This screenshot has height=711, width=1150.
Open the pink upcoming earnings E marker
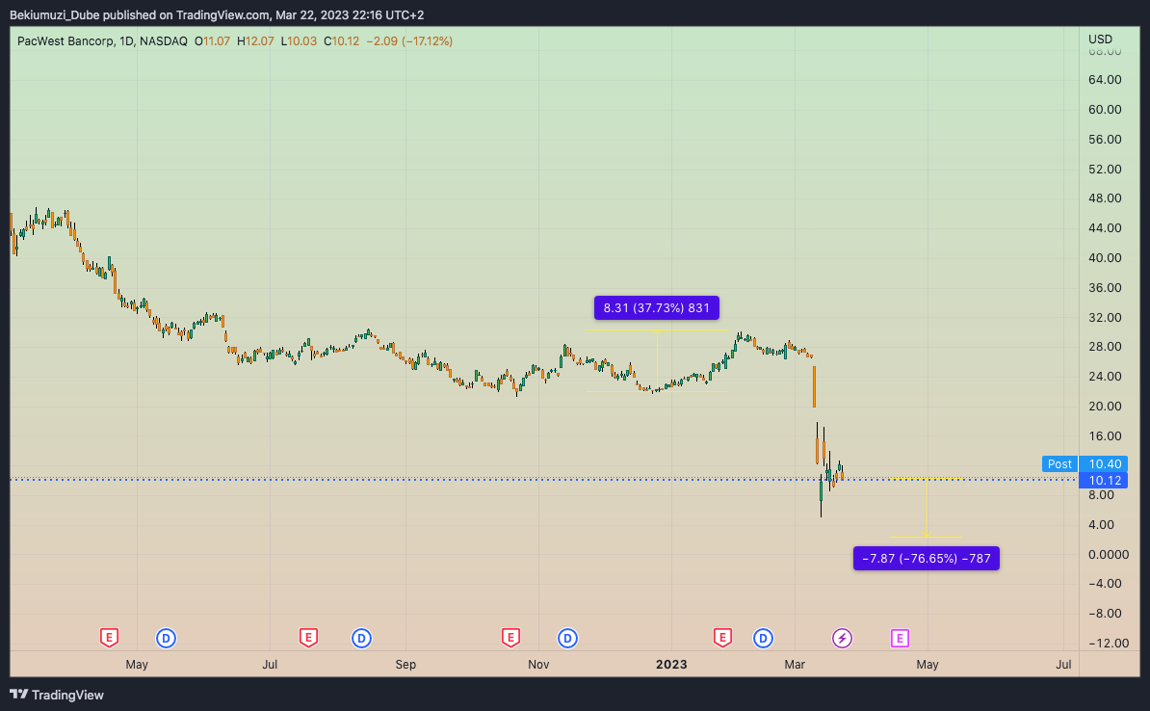(900, 639)
